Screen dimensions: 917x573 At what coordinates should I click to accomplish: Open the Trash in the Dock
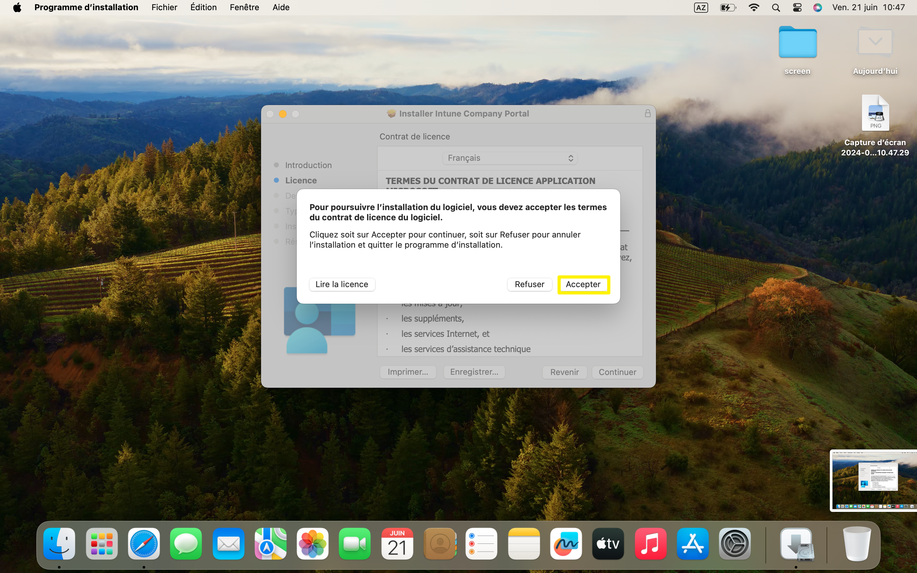(x=857, y=544)
